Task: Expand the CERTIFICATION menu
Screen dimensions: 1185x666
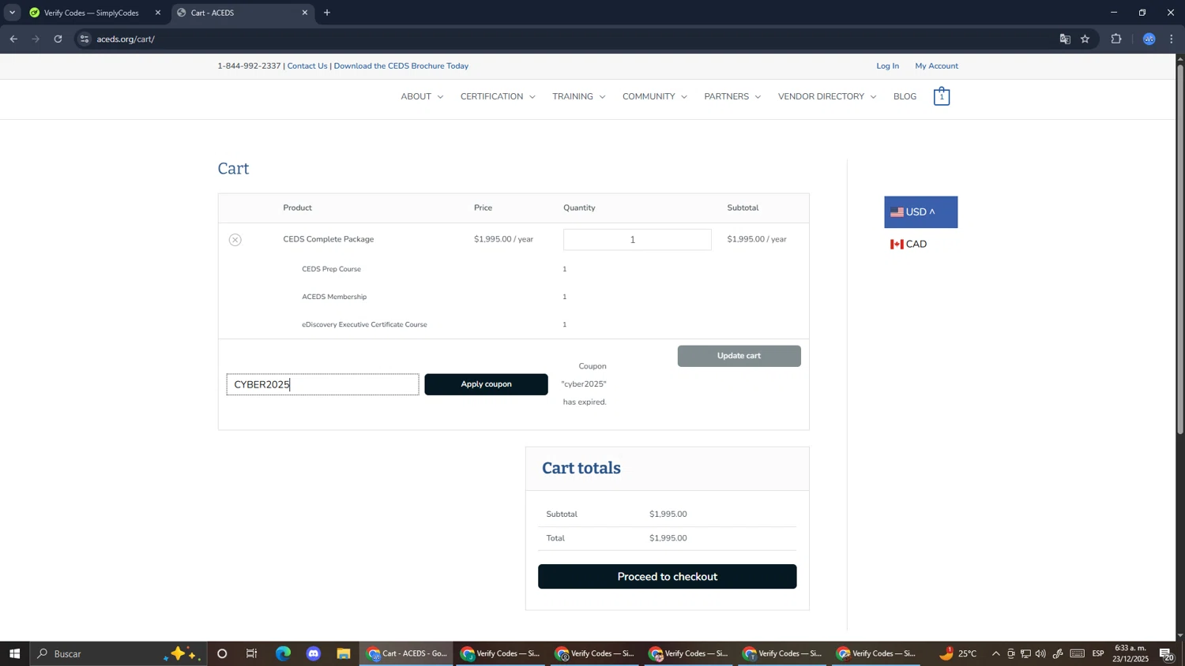Action: pyautogui.click(x=498, y=97)
